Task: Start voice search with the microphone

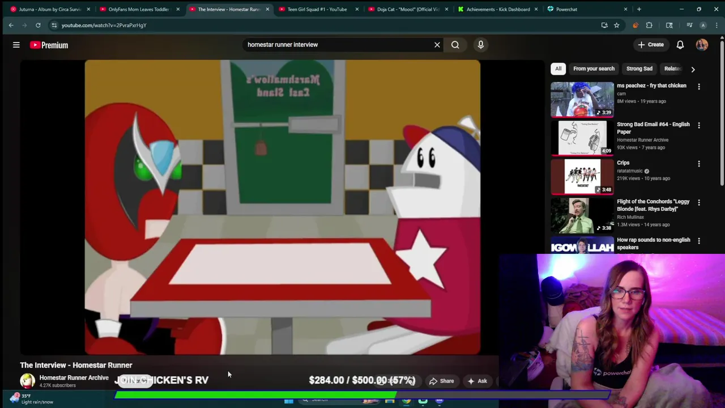Action: [x=481, y=45]
